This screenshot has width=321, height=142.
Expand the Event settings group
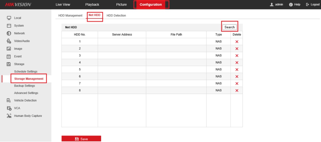pyautogui.click(x=18, y=56)
